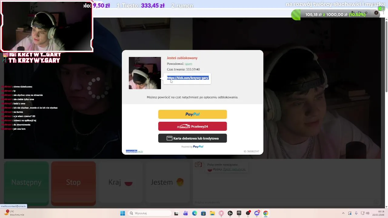This screenshot has width=388, height=218.
Task: Click the ID: 365002347 text
Action: [251, 151]
